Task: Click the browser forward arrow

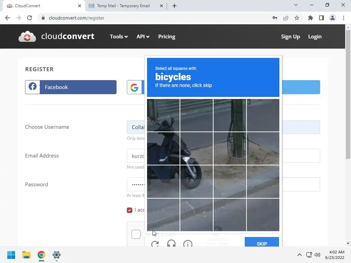Action: click(19, 18)
